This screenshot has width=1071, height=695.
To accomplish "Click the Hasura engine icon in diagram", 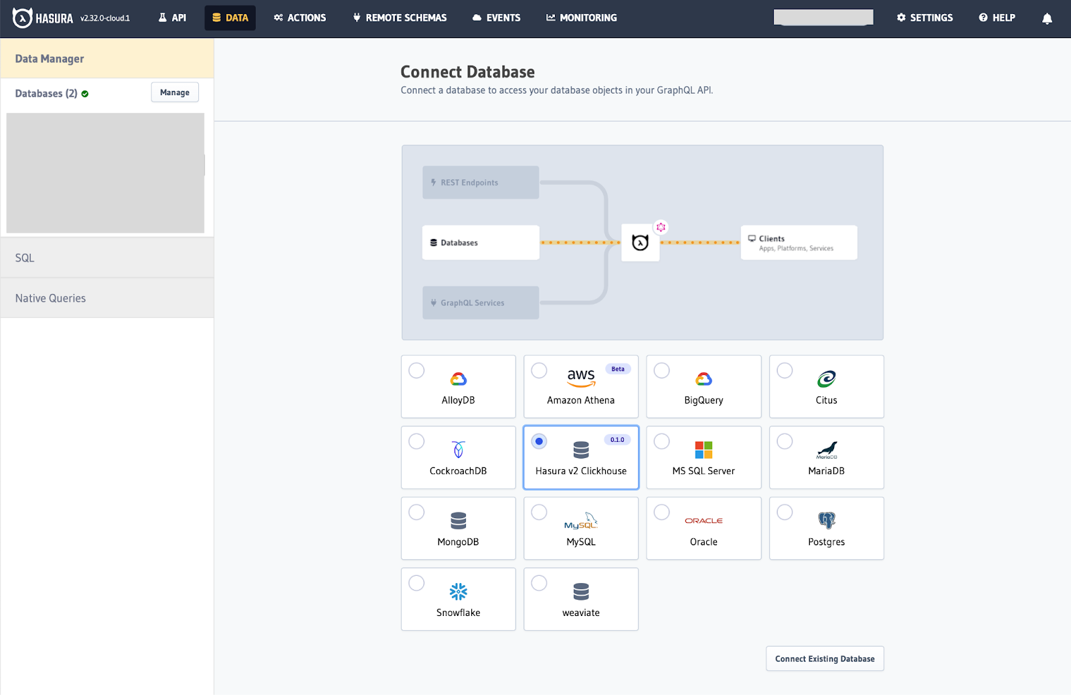I will coord(641,242).
